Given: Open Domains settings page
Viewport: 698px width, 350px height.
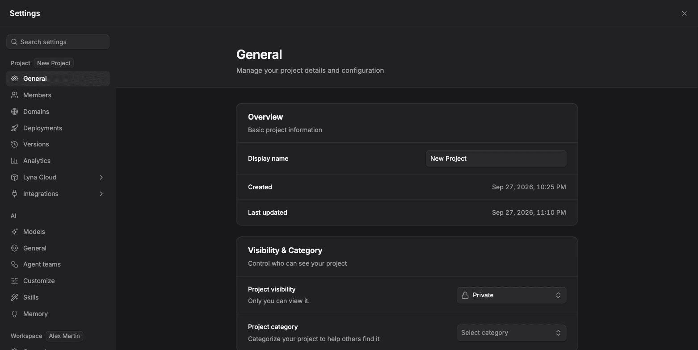Looking at the screenshot, I should pyautogui.click(x=58, y=112).
